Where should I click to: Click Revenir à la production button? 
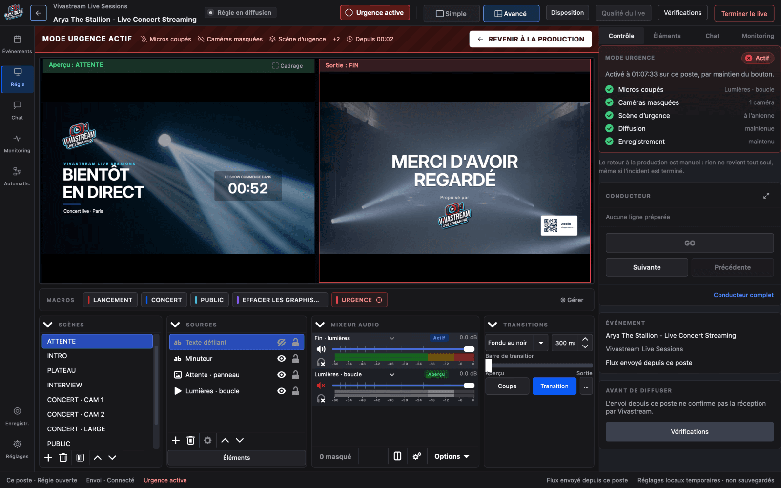pyautogui.click(x=531, y=39)
